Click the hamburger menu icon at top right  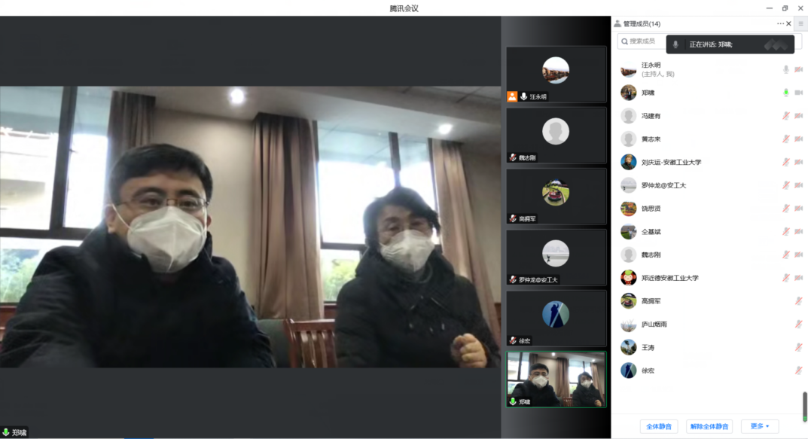pos(800,24)
